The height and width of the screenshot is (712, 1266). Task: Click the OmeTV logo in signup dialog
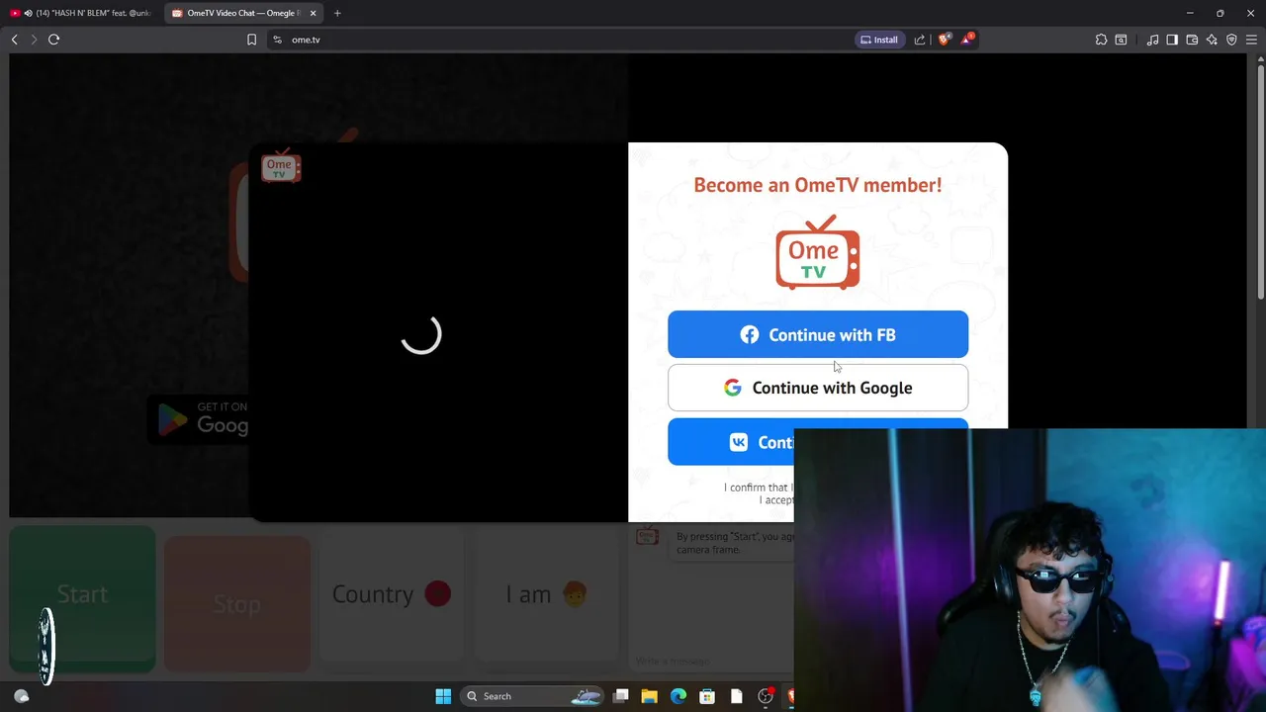coord(818,252)
